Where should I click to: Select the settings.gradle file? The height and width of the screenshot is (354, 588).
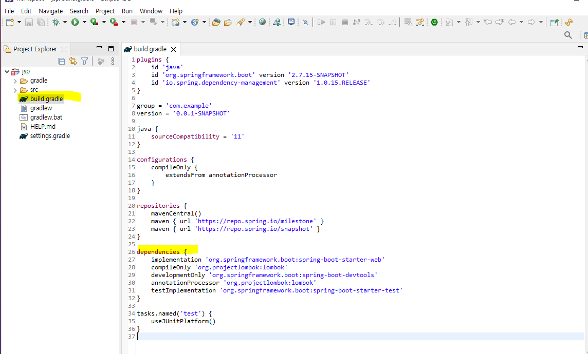click(x=50, y=136)
